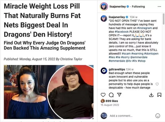Open more options three-dot menu
This screenshot has width=165, height=122.
point(159,6)
